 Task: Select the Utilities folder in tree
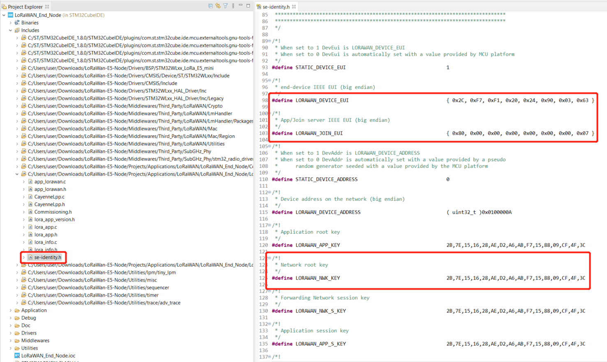(30, 348)
